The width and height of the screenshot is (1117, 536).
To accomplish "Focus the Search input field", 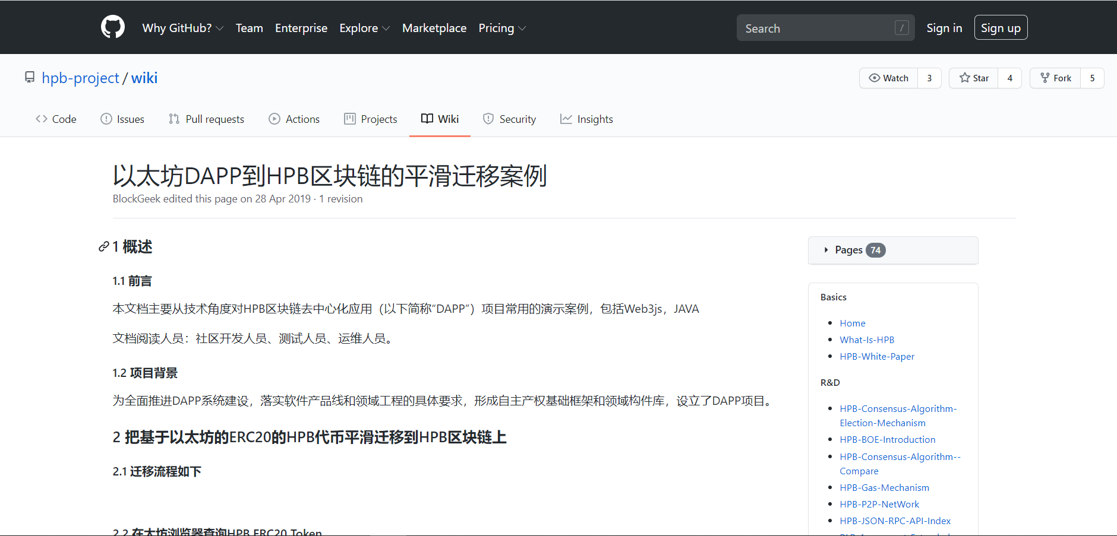I will tap(826, 28).
